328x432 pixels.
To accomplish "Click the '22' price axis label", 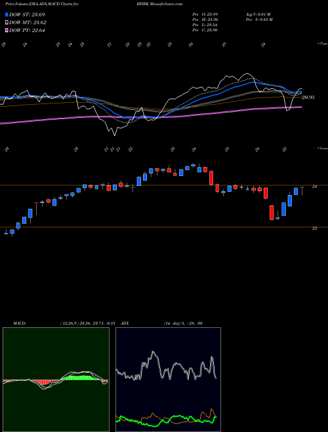I will tap(314, 228).
